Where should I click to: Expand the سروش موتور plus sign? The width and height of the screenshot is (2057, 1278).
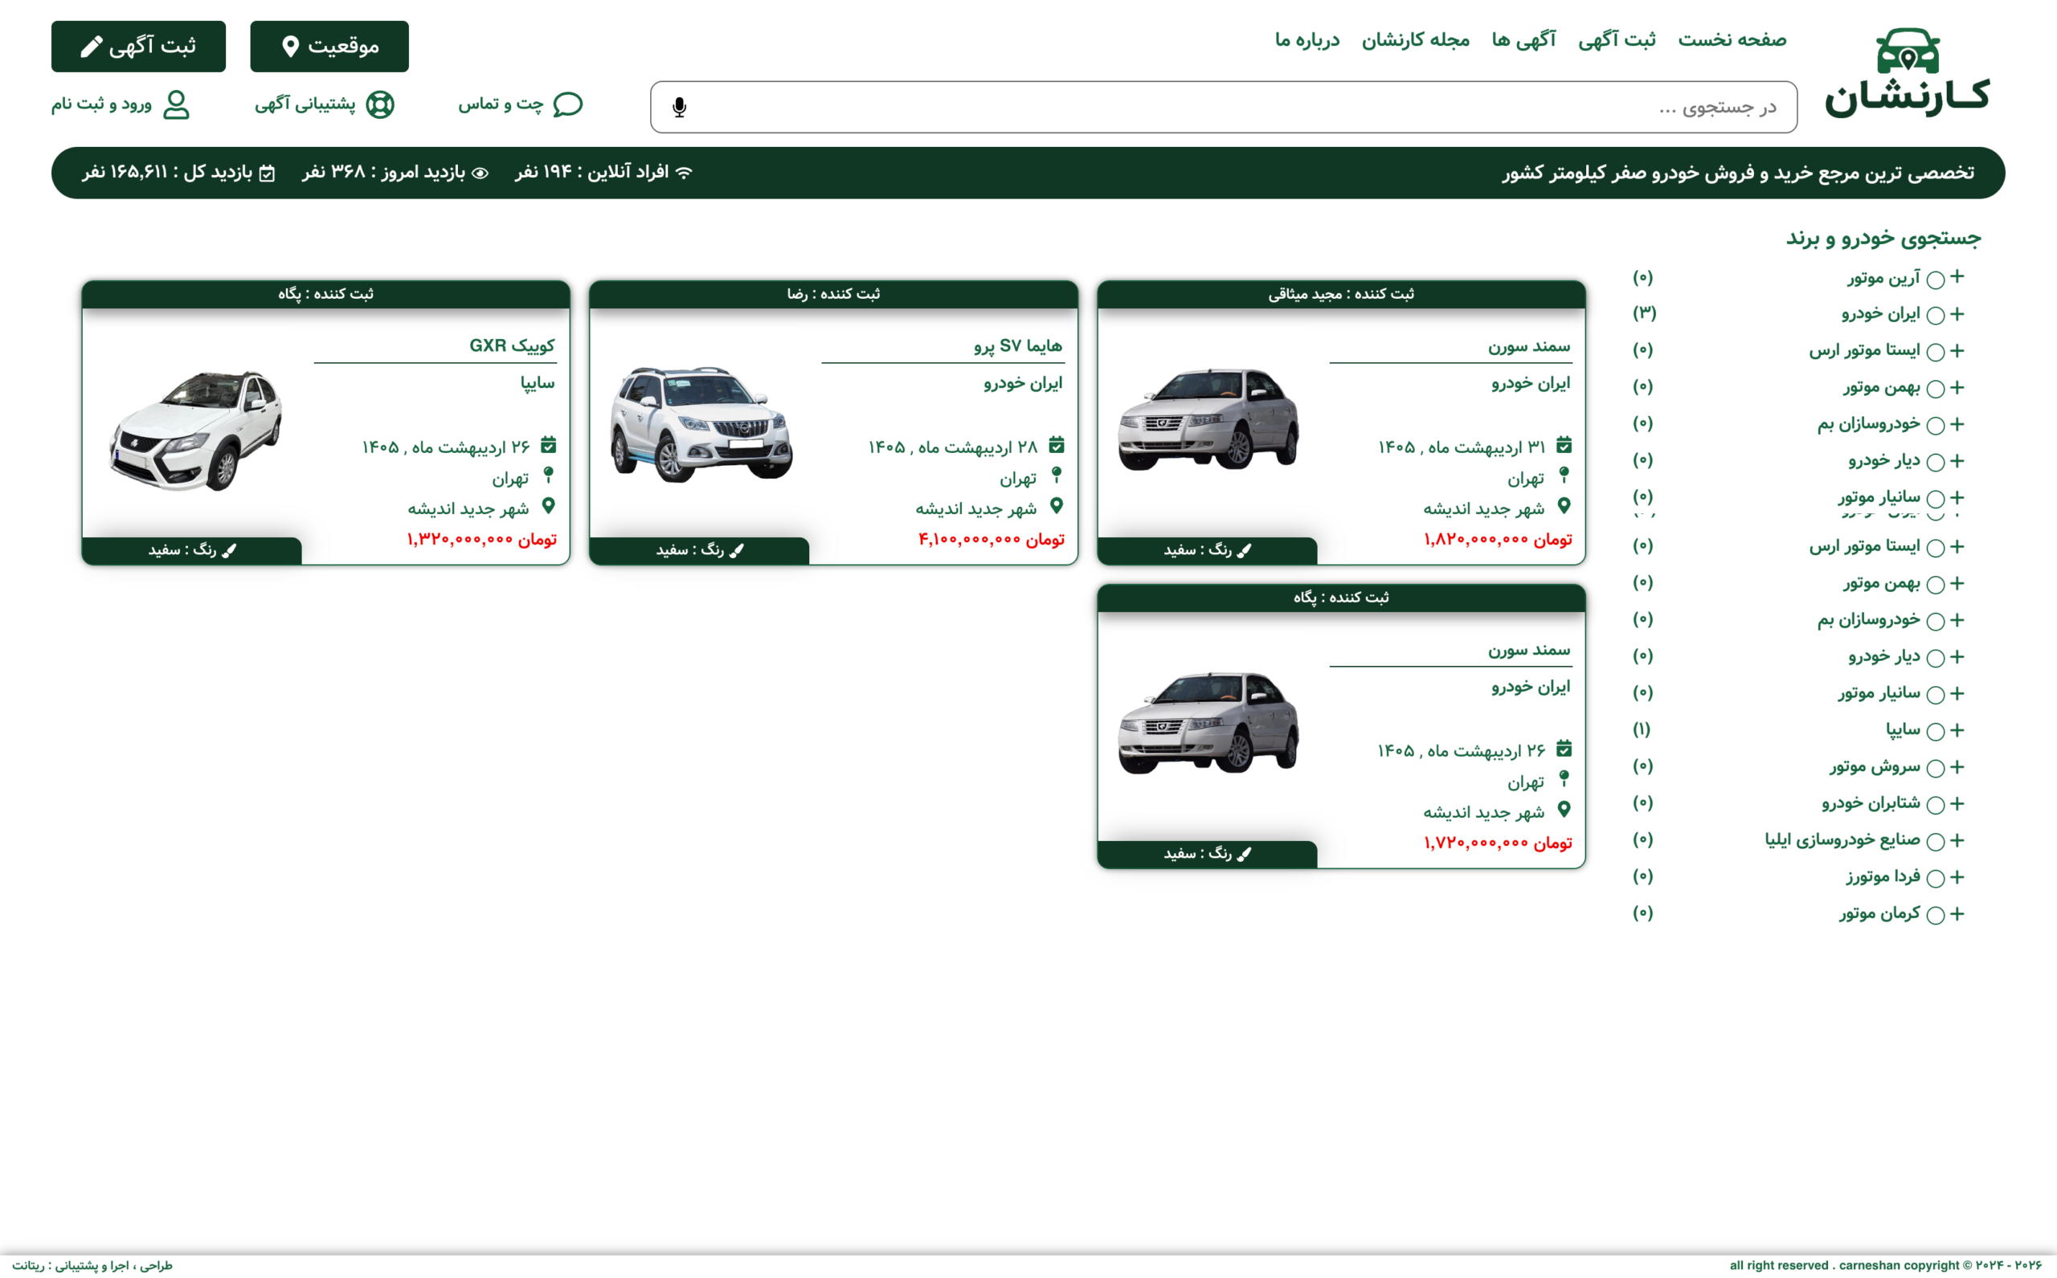click(x=1957, y=766)
